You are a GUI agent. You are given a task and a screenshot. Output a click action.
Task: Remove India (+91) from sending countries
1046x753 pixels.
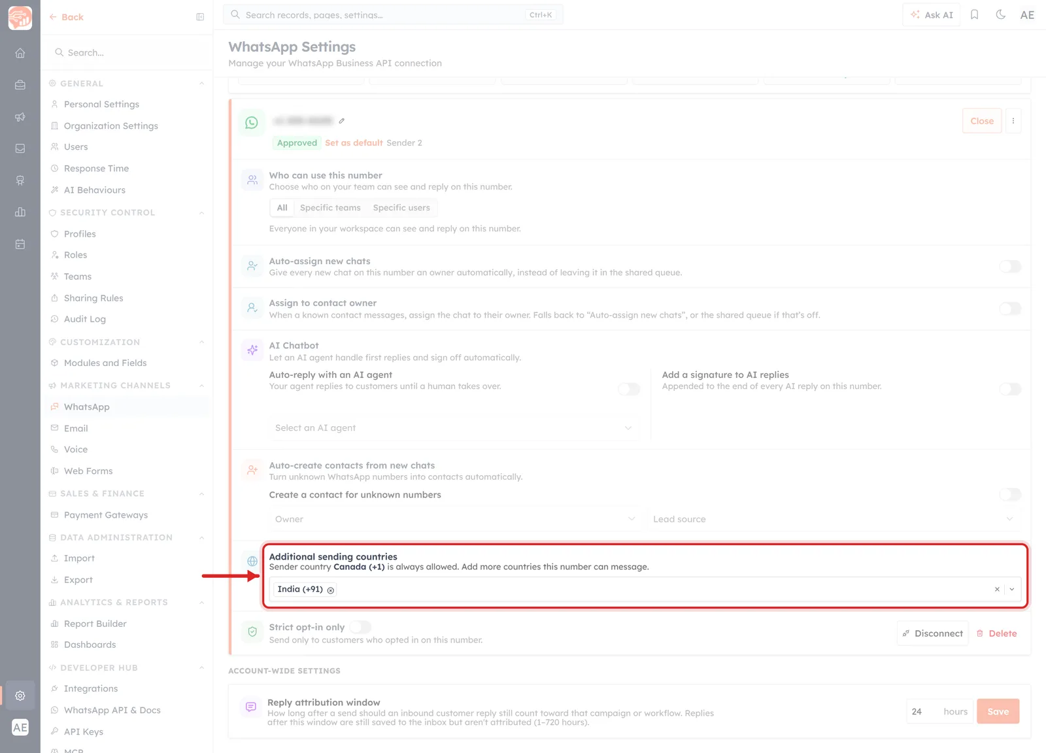tap(331, 590)
